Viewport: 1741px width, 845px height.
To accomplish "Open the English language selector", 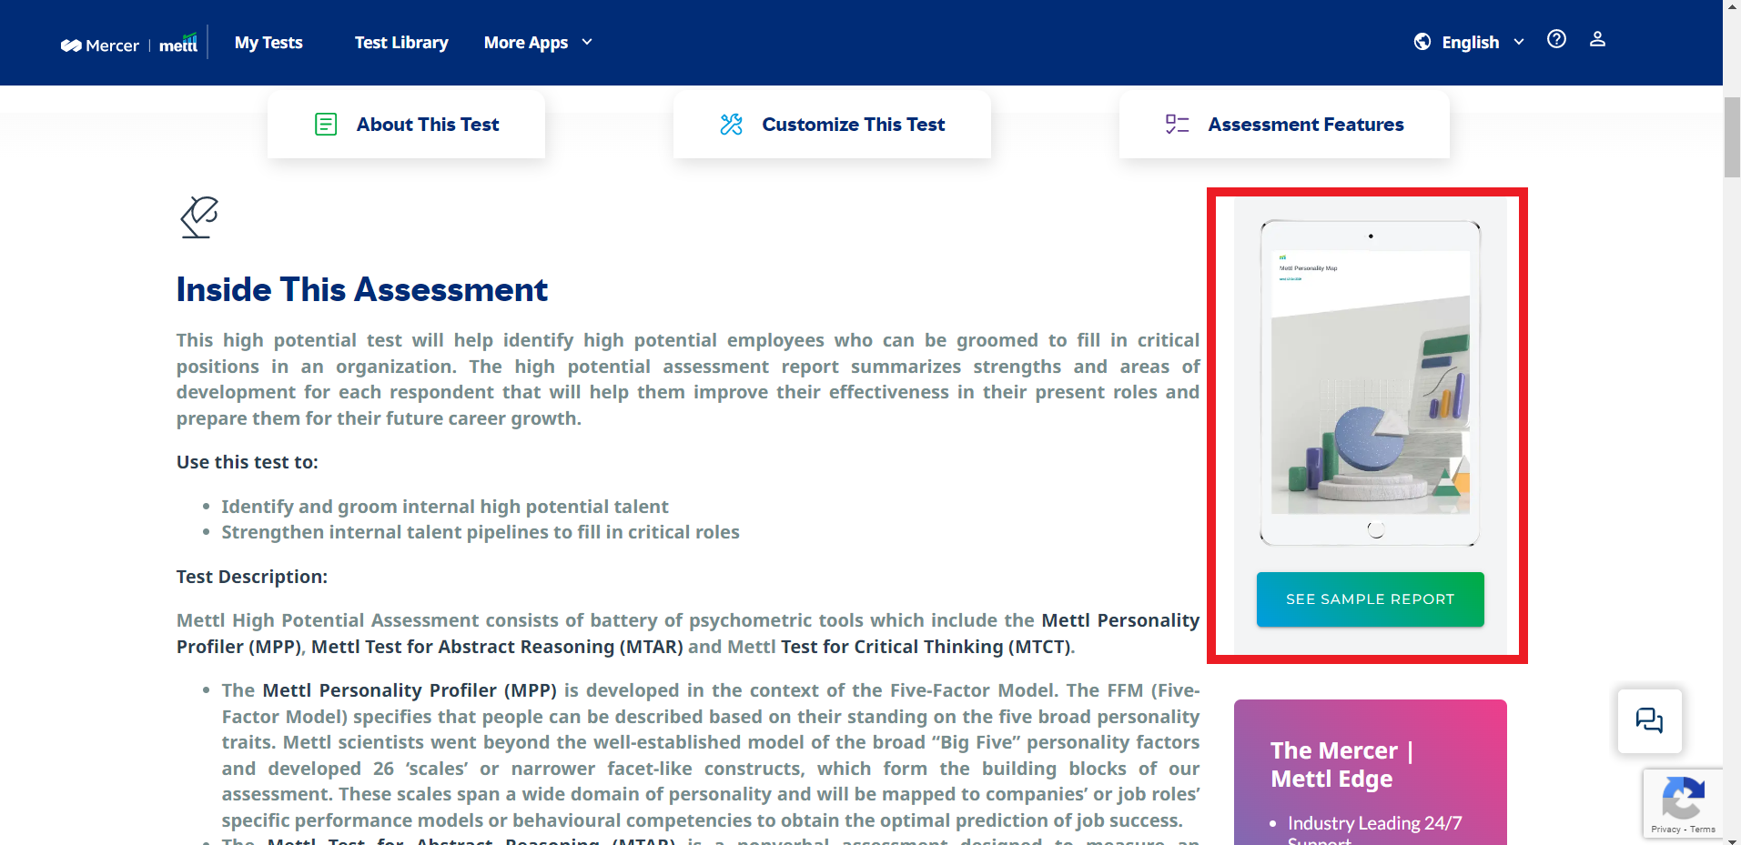I will coord(1469,42).
